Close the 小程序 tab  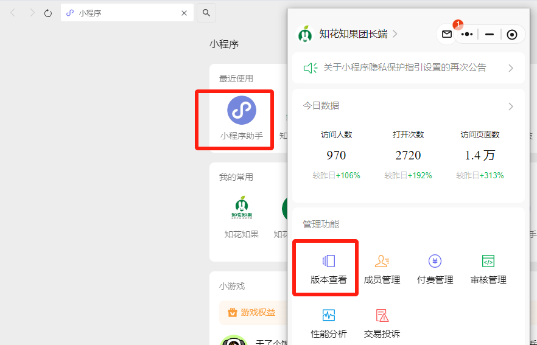[x=184, y=13]
